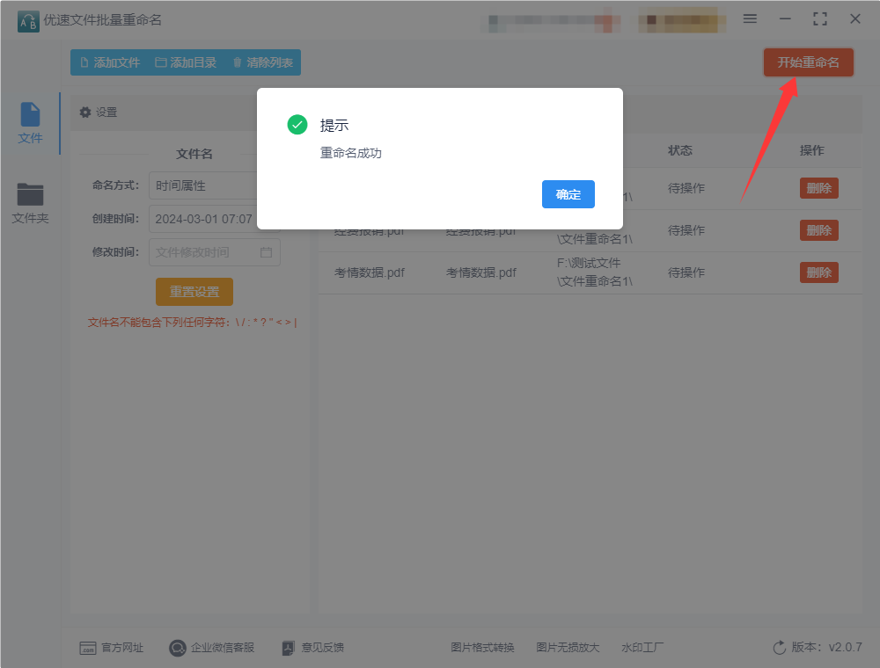The image size is (880, 668).
Task: Click the 待操作 status of 考情数据.pdf row
Action: point(686,273)
